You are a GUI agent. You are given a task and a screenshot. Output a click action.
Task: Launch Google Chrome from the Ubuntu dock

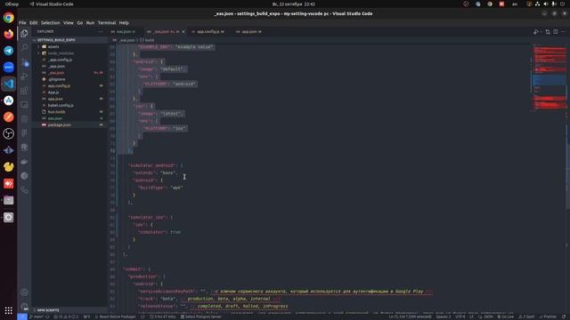[x=8, y=18]
